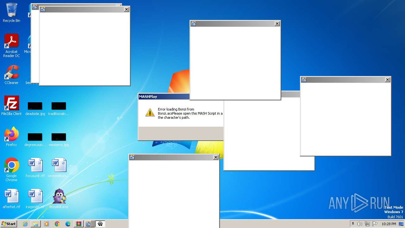Viewport: 405px width, 228px height.
Task: Select the degreecoun image file
Action: pos(35,140)
